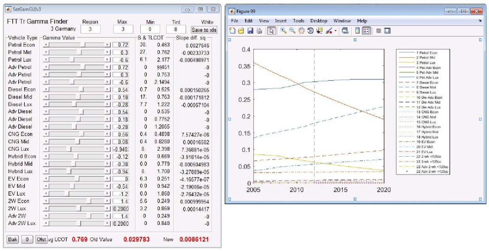Enable the Data Cursor tool

pos(318,30)
